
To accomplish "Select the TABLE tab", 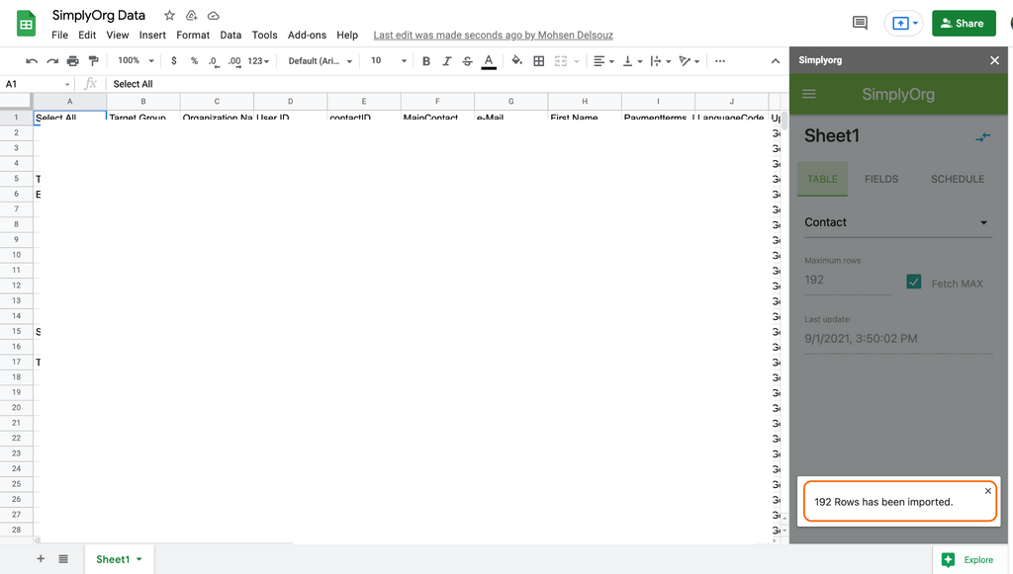I will pyautogui.click(x=822, y=179).
